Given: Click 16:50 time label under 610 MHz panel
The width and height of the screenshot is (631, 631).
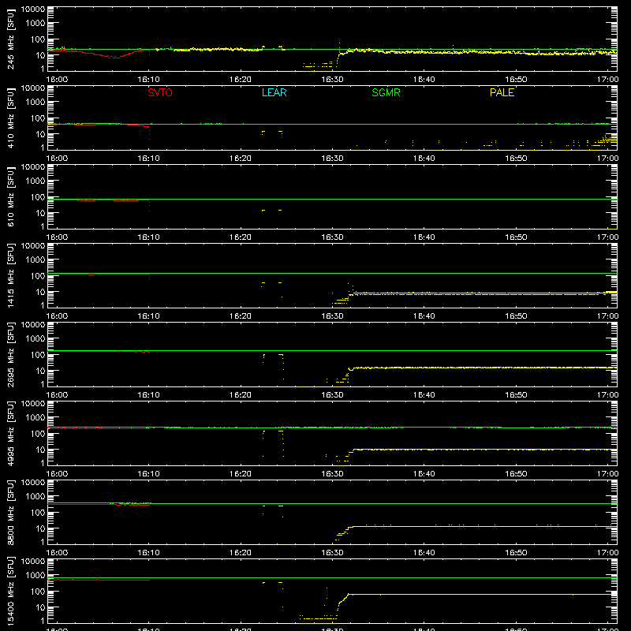Looking at the screenshot, I should pyautogui.click(x=516, y=237).
